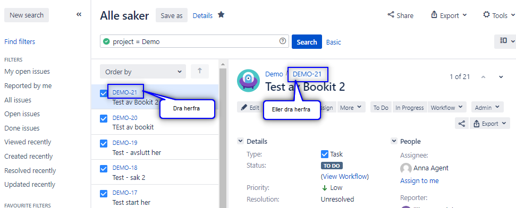
Task: Click the JQL query input field
Action: click(x=194, y=41)
